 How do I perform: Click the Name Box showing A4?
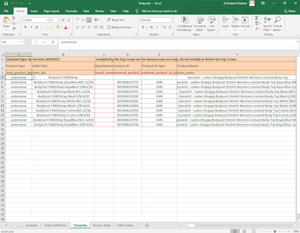12,42
